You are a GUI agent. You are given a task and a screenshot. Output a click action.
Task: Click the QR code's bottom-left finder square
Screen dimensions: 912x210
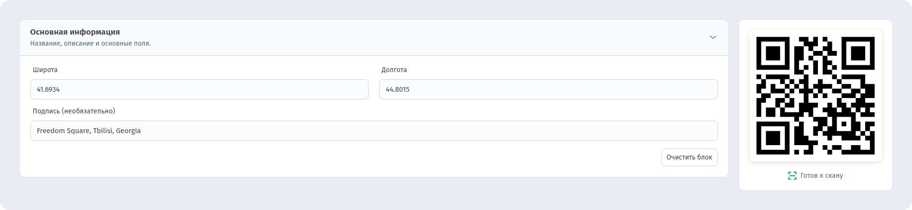coord(773,138)
